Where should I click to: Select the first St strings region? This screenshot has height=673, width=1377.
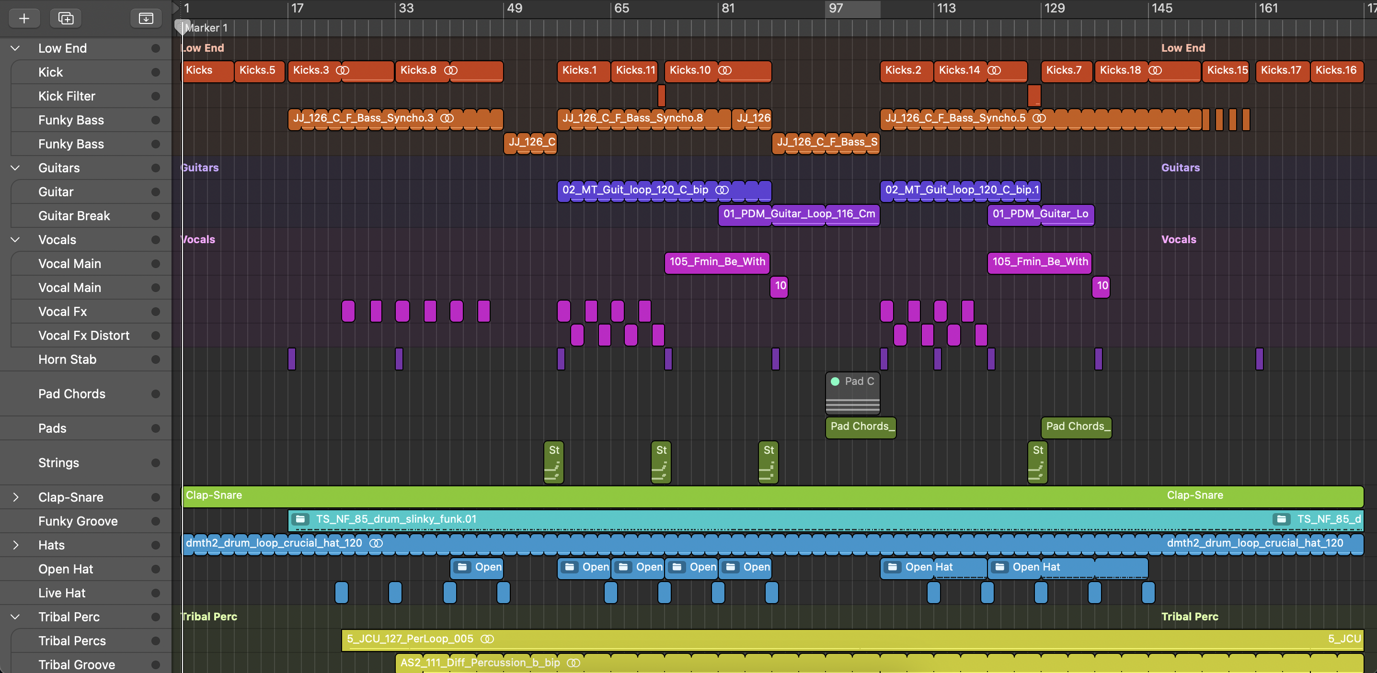point(554,462)
